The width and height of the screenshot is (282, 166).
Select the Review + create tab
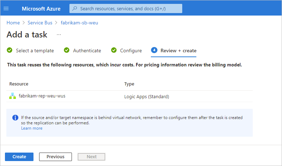tap(178, 51)
